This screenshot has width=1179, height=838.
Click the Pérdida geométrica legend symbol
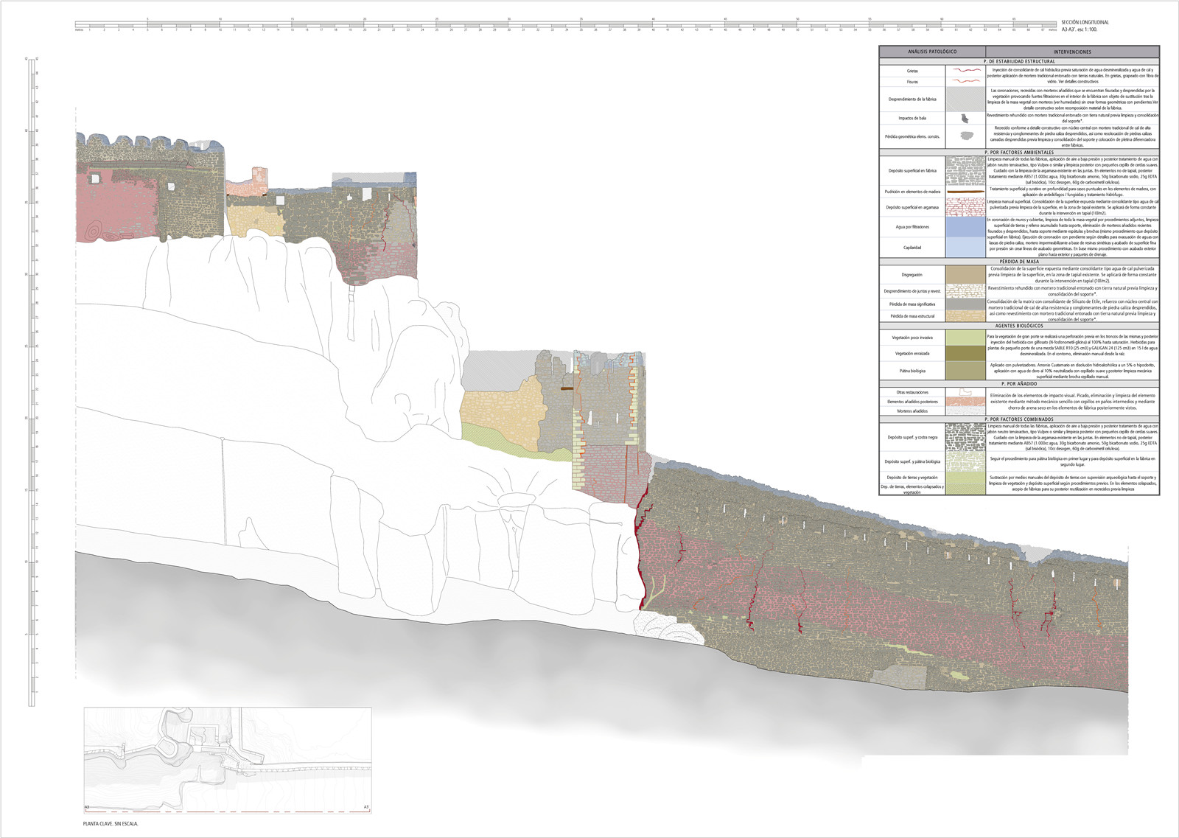click(965, 136)
